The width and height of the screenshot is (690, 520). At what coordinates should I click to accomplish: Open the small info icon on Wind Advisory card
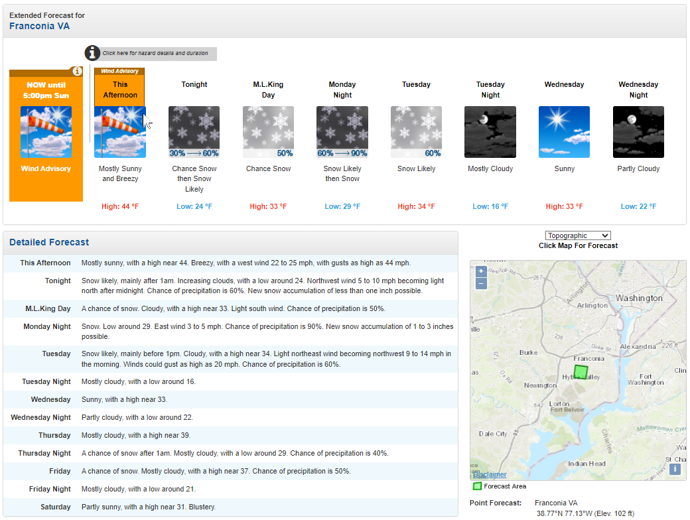77,71
